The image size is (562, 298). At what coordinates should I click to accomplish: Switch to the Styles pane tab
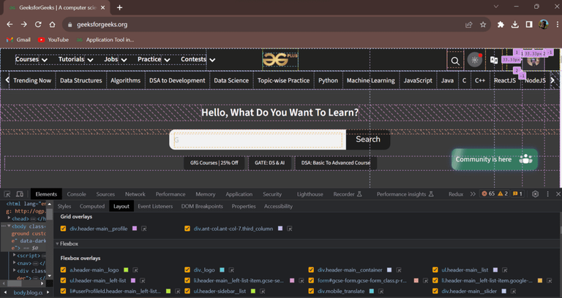coord(64,207)
